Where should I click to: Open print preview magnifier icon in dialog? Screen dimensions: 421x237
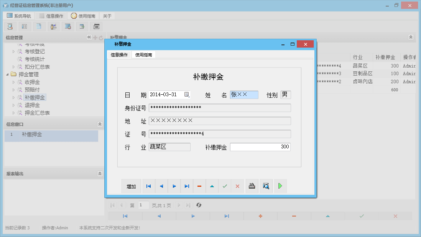coord(266,186)
